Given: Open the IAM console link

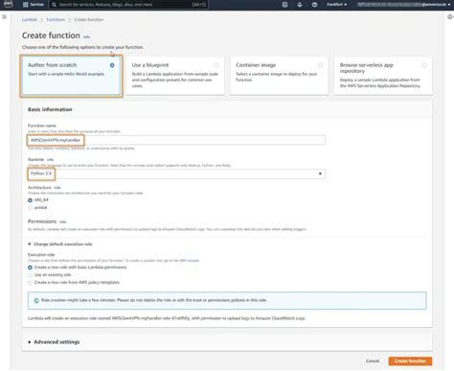Looking at the screenshot, I should tap(190, 261).
